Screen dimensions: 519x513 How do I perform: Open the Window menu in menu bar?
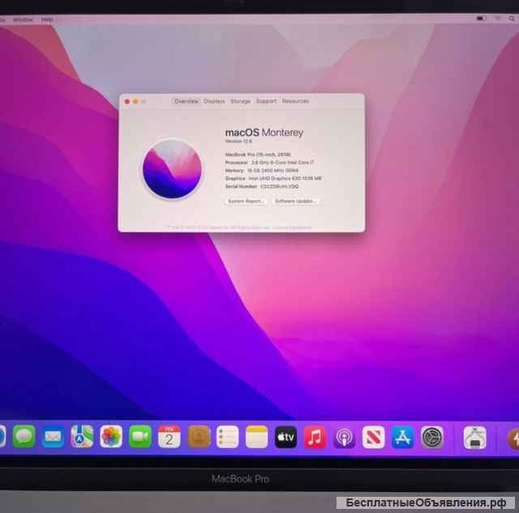coord(23,19)
